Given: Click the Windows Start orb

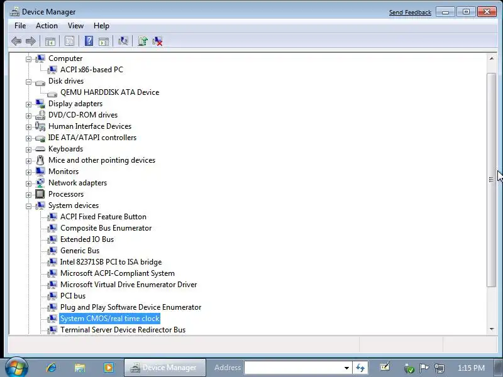Looking at the screenshot, I should pyautogui.click(x=16, y=368).
